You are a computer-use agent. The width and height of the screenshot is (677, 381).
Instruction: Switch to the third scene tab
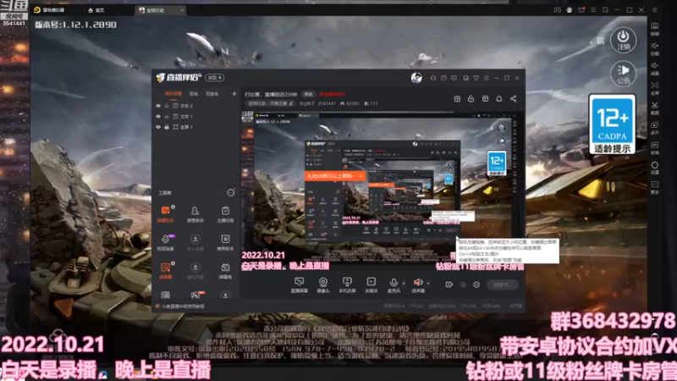point(212,94)
